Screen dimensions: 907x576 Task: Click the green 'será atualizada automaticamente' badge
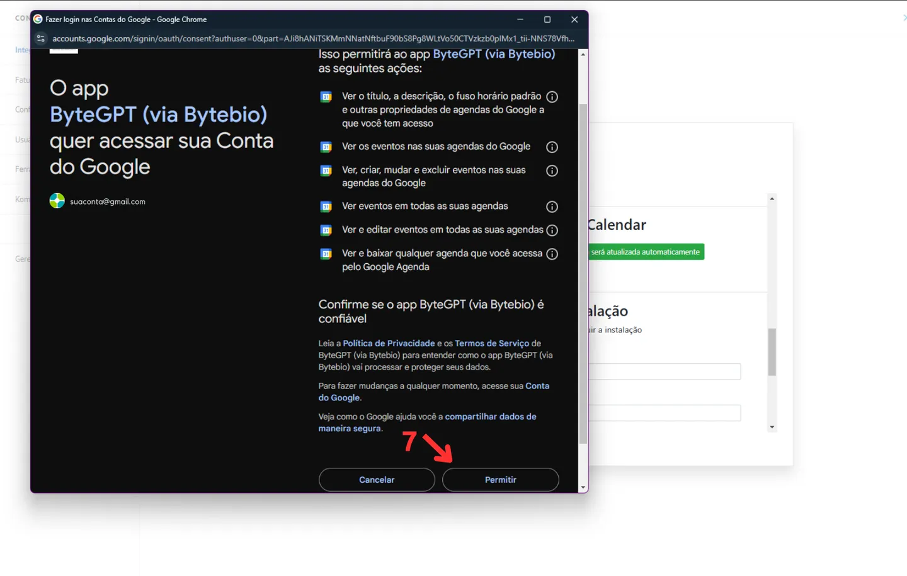point(646,252)
